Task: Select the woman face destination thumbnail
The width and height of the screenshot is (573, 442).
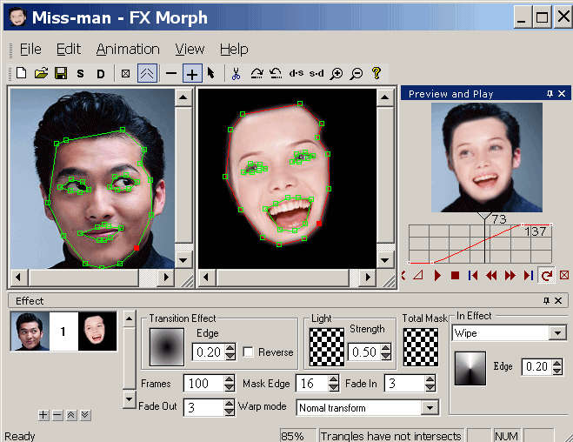Action: click(x=97, y=331)
